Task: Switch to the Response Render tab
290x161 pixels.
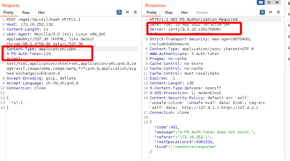Action: (202, 13)
